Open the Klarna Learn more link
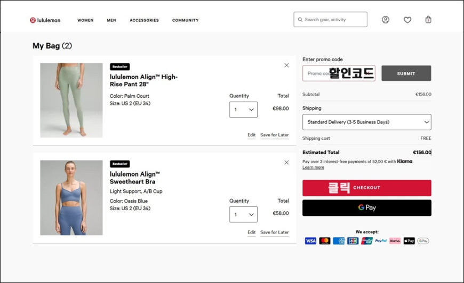The height and width of the screenshot is (283, 464). 313,168
